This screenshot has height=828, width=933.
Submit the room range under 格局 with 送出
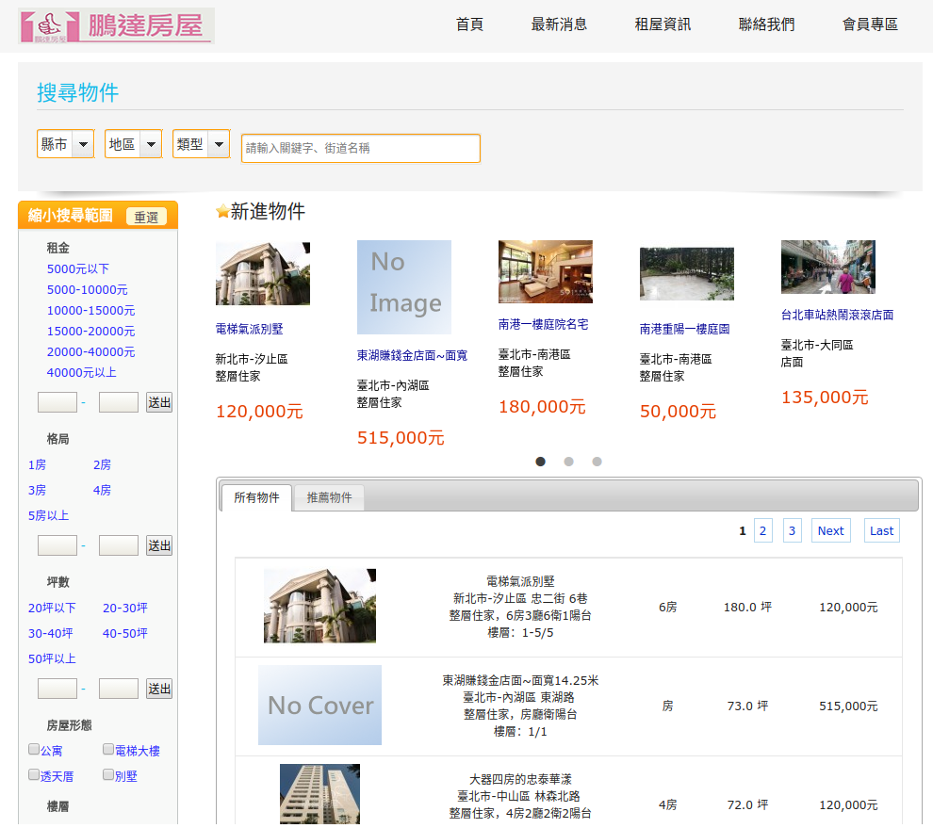point(159,545)
